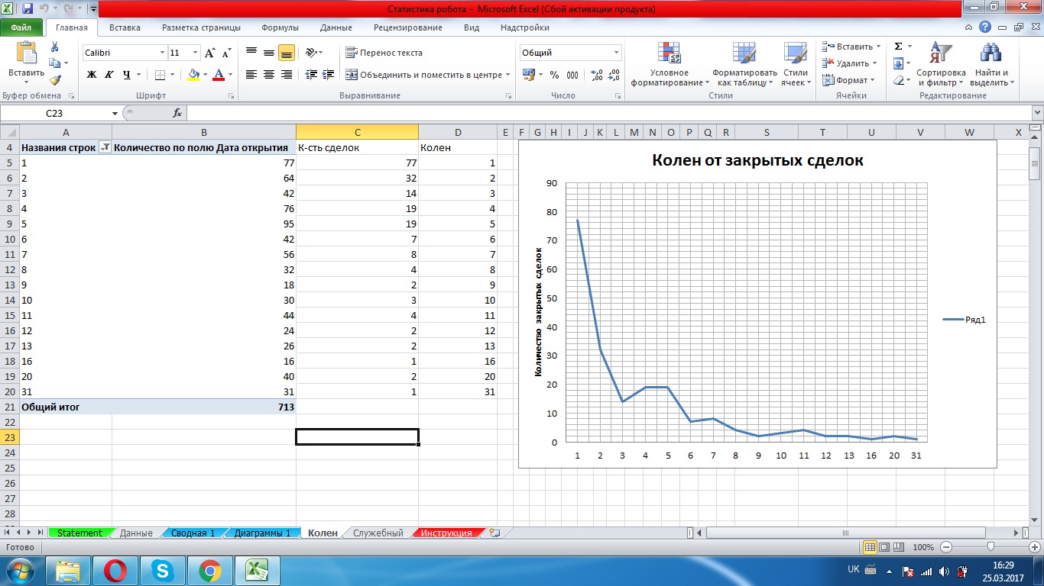
Task: Open font color dropdown arrow
Action: pyautogui.click(x=231, y=75)
